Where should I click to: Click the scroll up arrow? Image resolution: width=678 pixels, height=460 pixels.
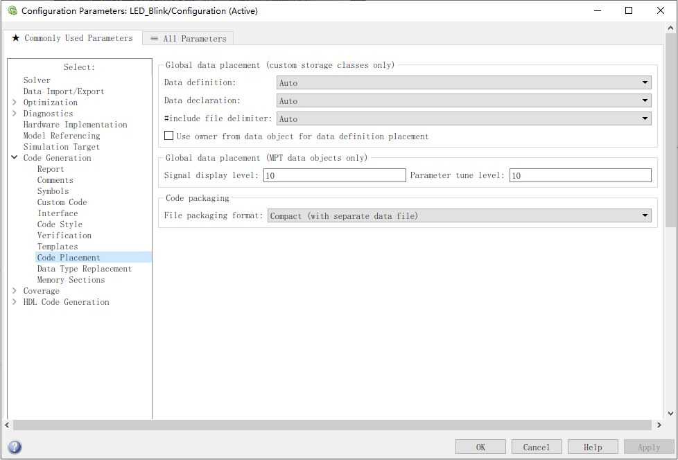(x=670, y=28)
